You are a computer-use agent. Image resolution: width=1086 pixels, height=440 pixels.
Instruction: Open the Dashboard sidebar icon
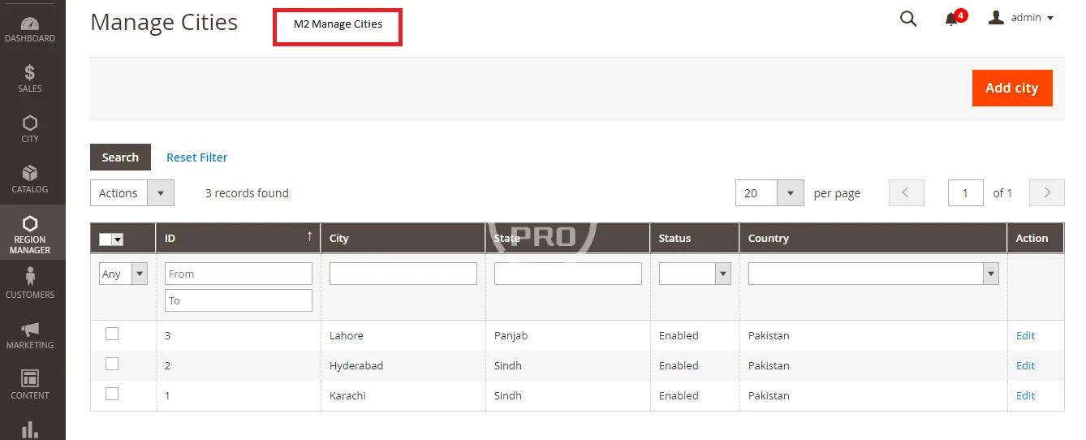pyautogui.click(x=30, y=29)
